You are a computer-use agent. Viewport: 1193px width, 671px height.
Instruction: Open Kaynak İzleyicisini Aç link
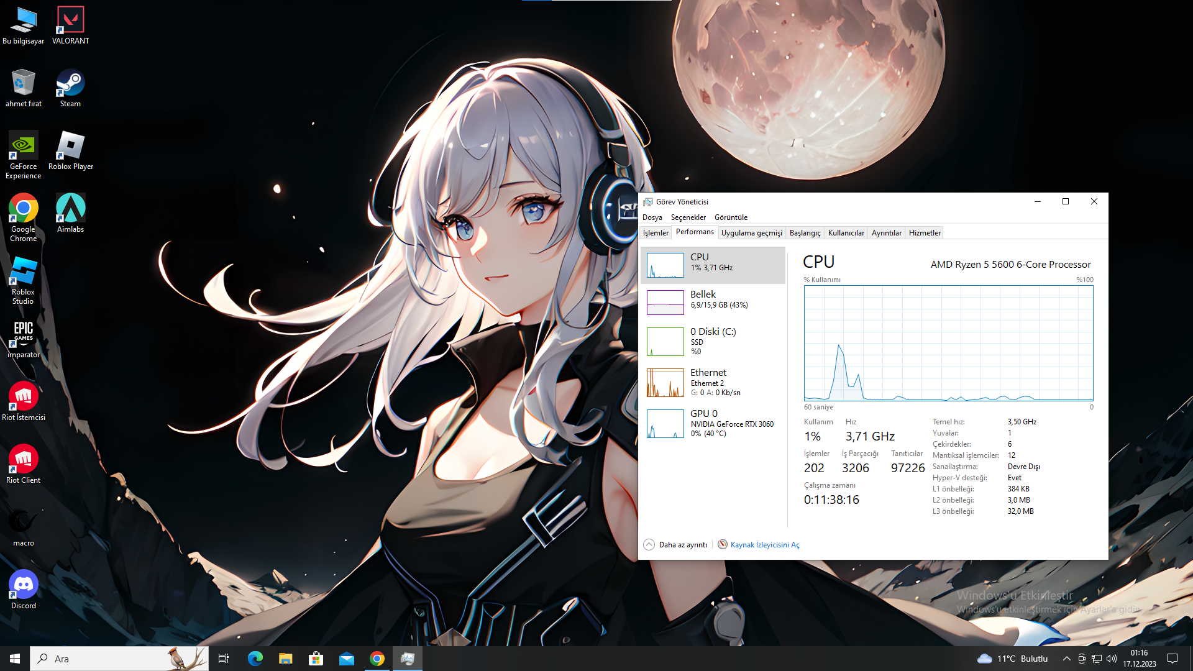pyautogui.click(x=764, y=545)
